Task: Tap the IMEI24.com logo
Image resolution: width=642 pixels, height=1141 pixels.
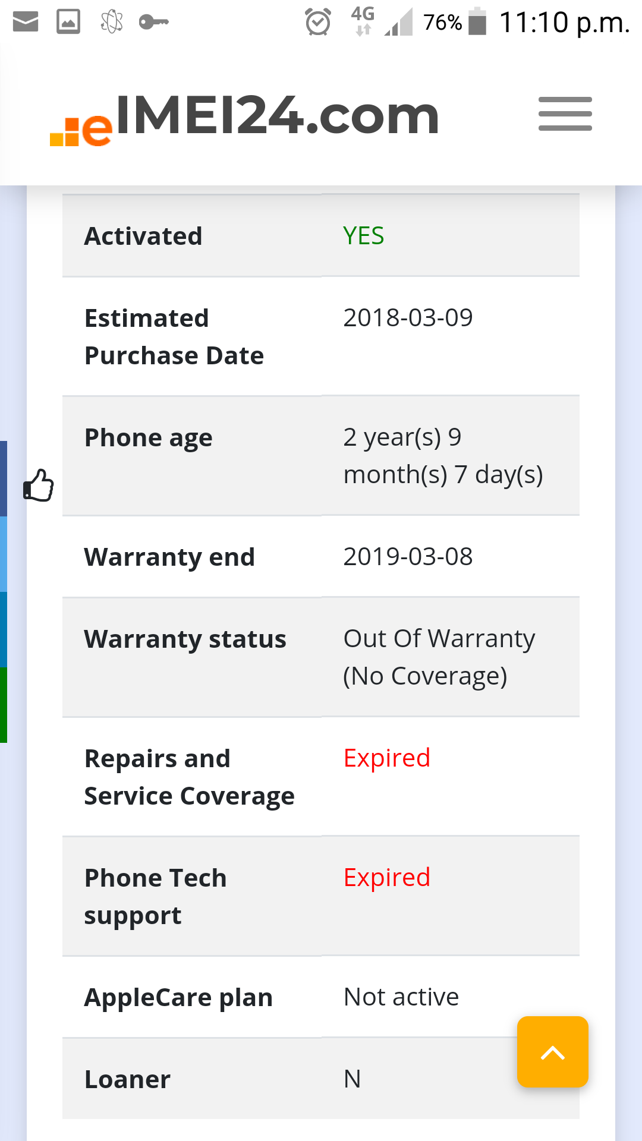Action: pyautogui.click(x=244, y=118)
